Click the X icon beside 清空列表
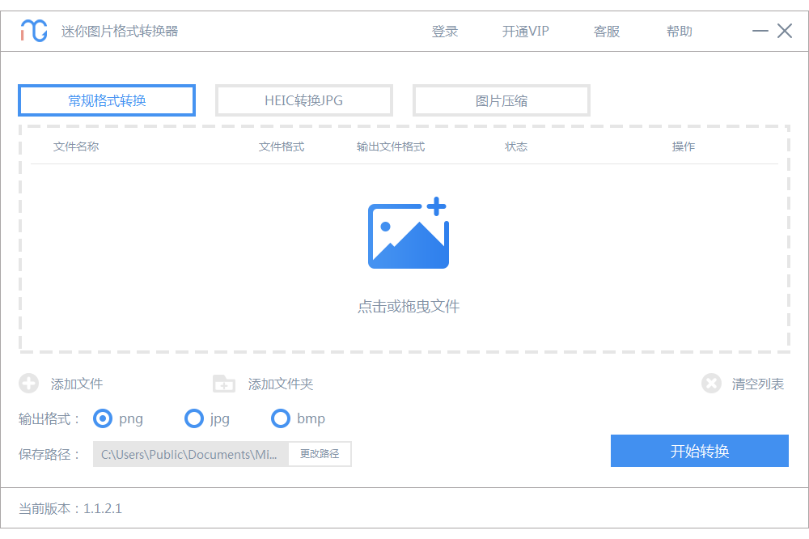Screen dimensions: 809x539 click(x=711, y=384)
